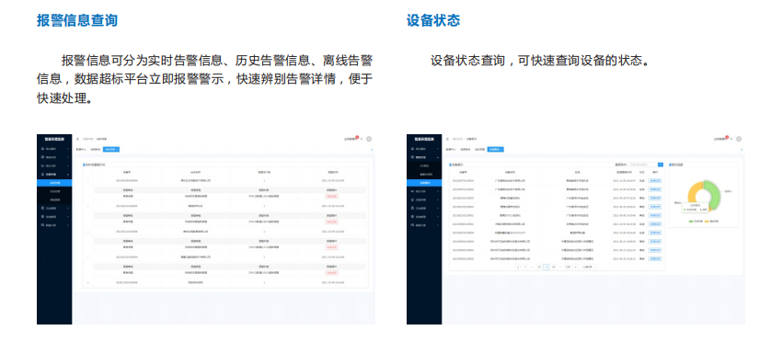This screenshot has width=782, height=353.
Task: Collapse the expanded alarm menu in alarm screenshot sidebar
Action: click(54, 175)
